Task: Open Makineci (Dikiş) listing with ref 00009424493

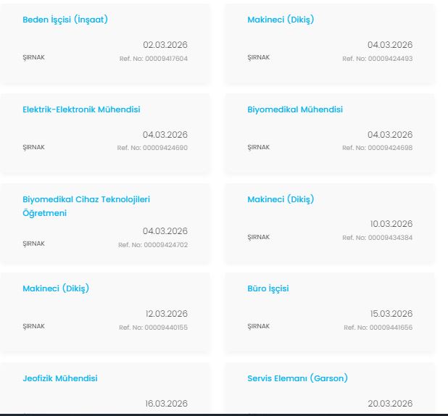Action: [x=281, y=20]
